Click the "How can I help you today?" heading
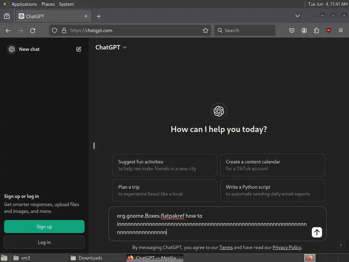This screenshot has width=349, height=262. pyautogui.click(x=219, y=129)
